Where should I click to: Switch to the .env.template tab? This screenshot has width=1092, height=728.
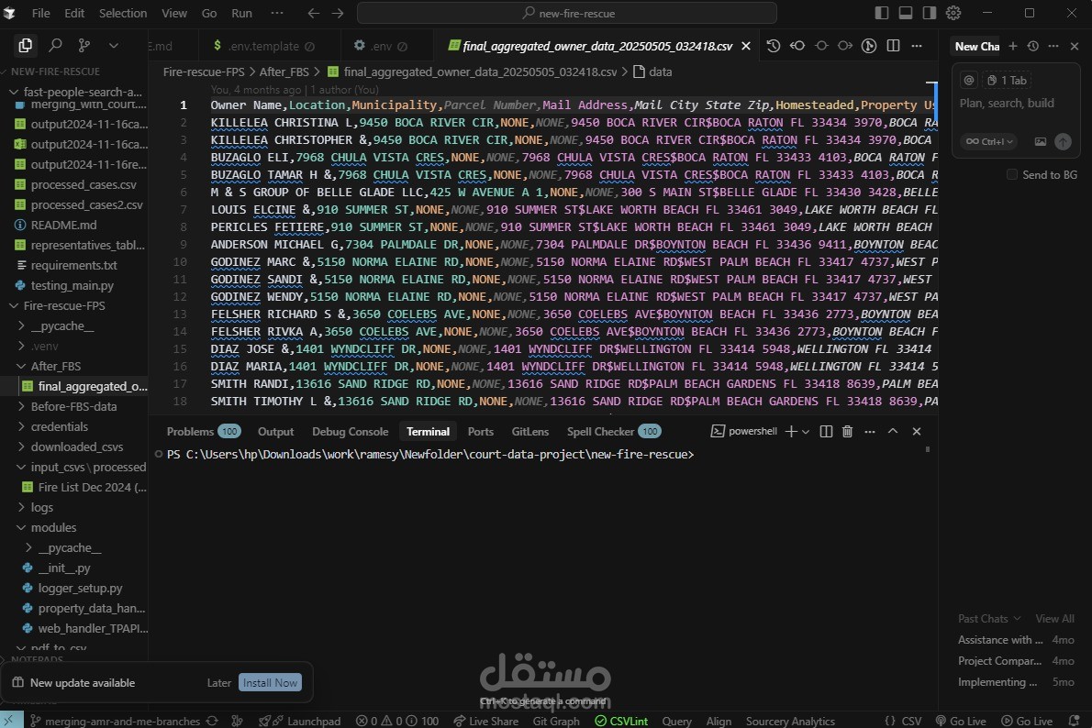pos(264,46)
